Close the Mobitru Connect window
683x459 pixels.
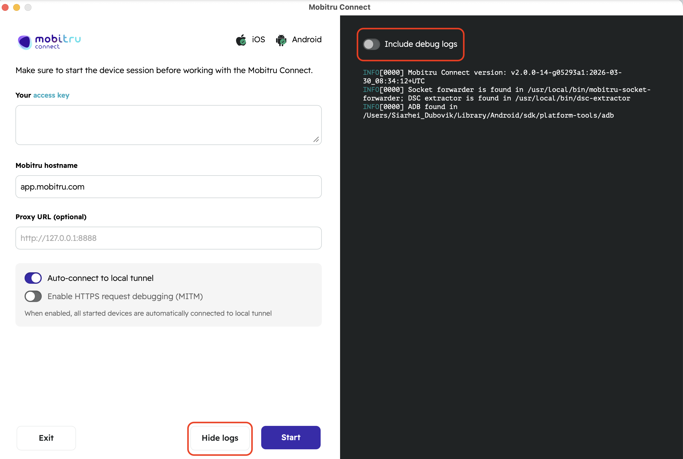click(5, 7)
